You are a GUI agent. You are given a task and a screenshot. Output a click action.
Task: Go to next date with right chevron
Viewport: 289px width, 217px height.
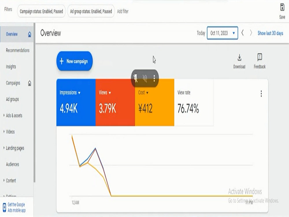coord(251,33)
